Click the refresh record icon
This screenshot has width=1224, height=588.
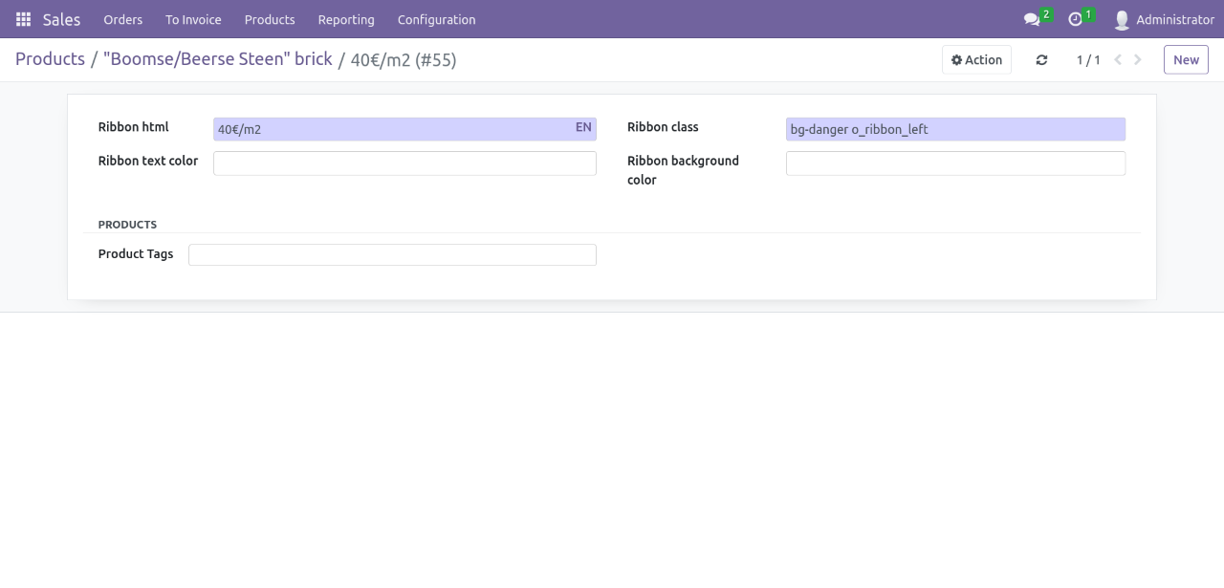1041,60
